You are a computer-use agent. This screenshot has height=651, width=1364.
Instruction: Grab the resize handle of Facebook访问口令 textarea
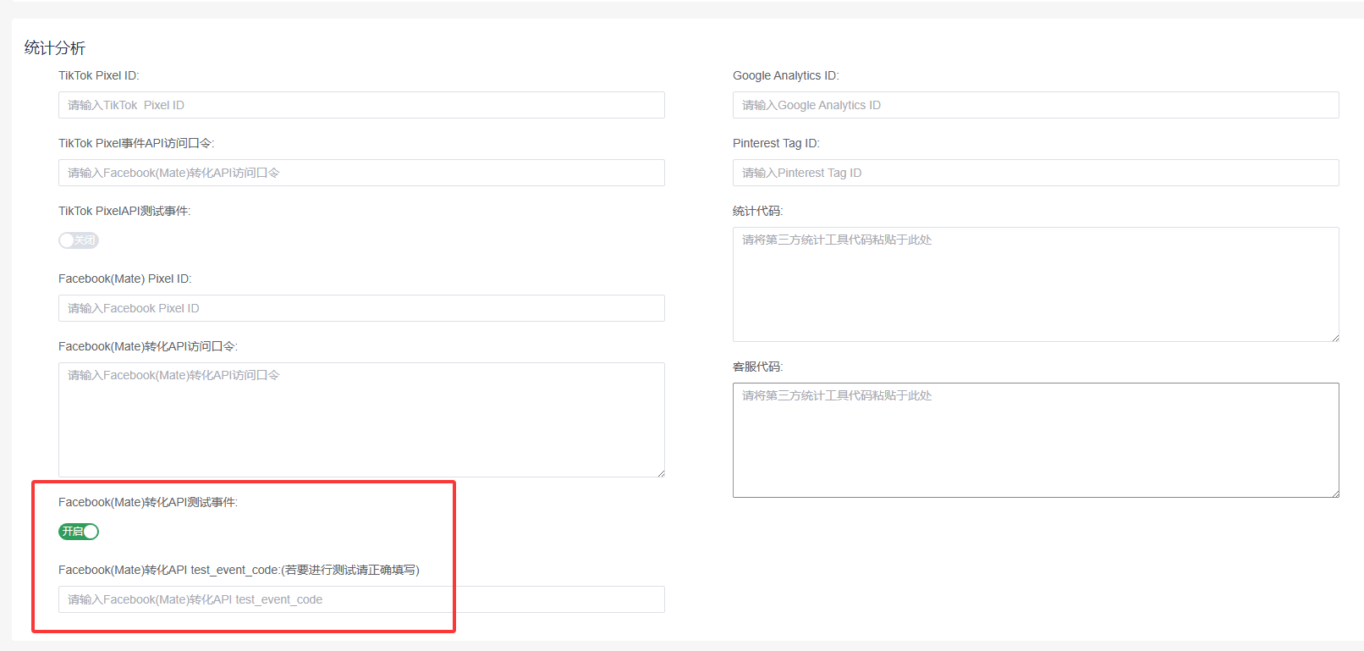[x=661, y=473]
